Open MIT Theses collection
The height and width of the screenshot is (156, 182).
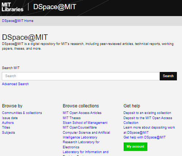[x=71, y=118]
